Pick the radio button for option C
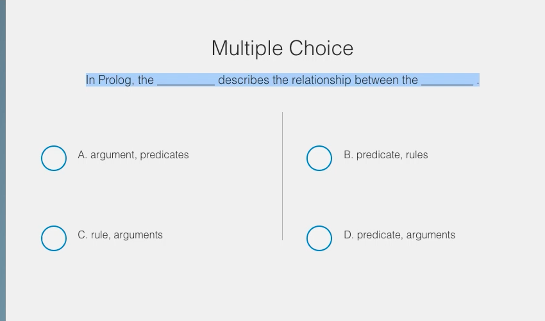The height and width of the screenshot is (321, 545). pos(54,238)
